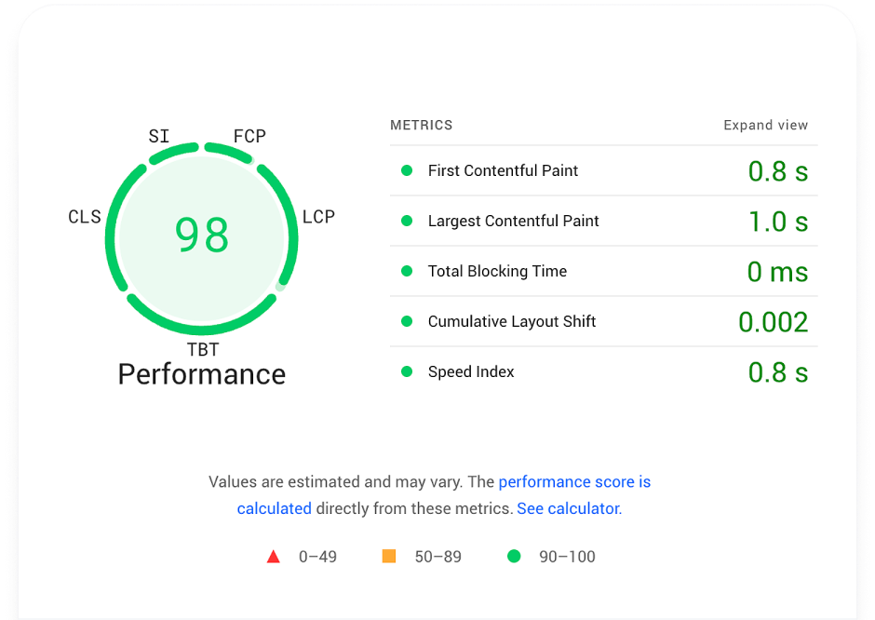Click the green dot beside Total Blocking Time
This screenshot has height=620, width=875.
tap(407, 271)
